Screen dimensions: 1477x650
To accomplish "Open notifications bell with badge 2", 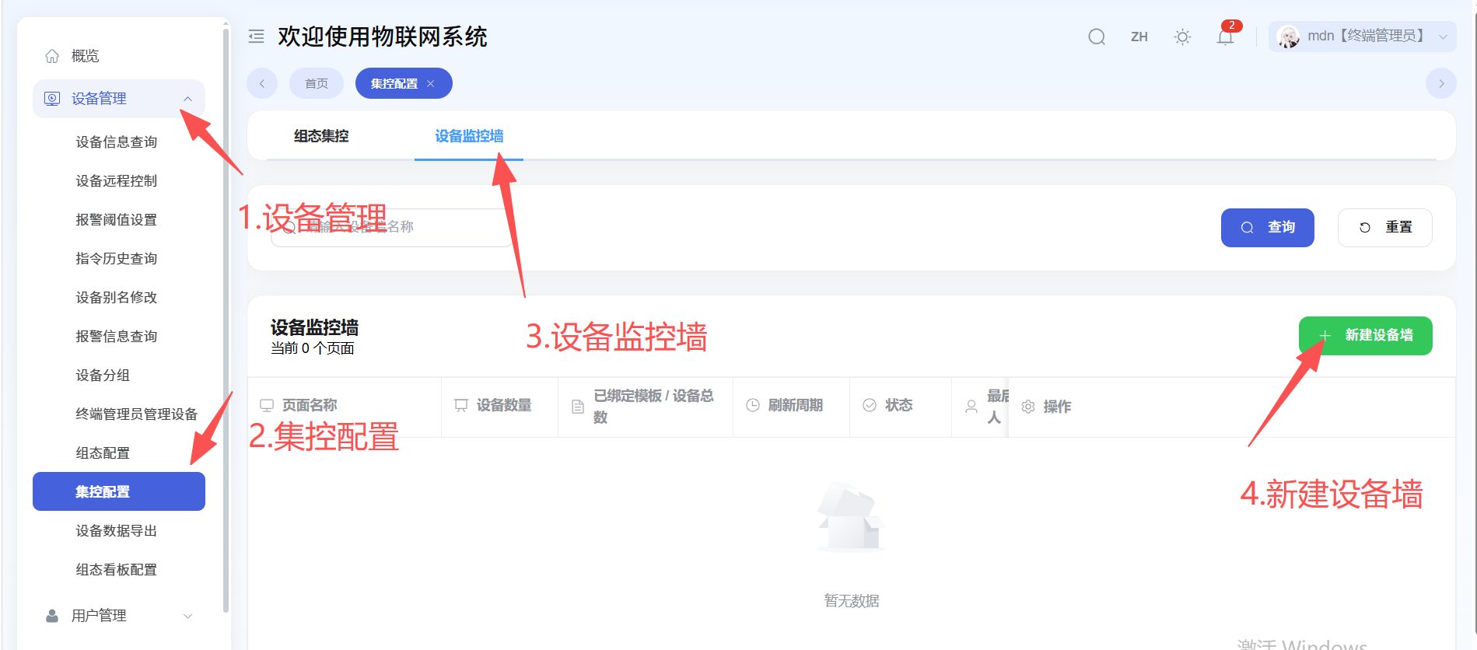I will 1226,37.
